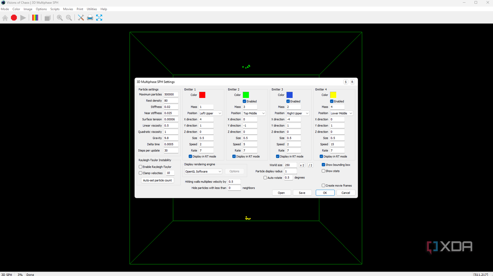Click the Gravity value field

pos(171,138)
